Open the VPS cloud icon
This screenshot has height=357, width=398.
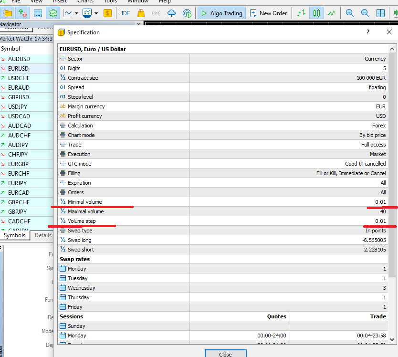(x=171, y=13)
